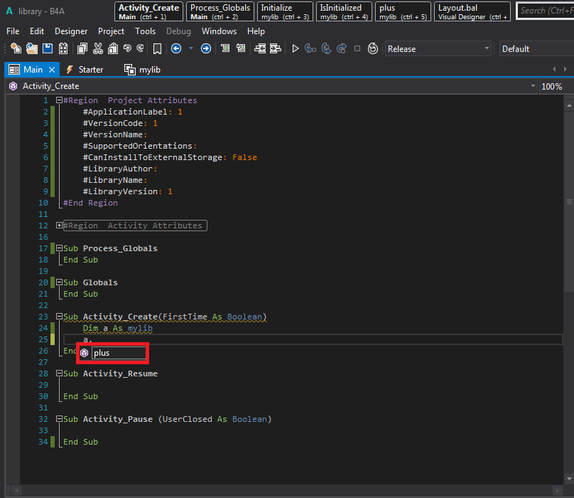The width and height of the screenshot is (574, 498).
Task: Click the New file toolbar icon
Action: [15, 48]
